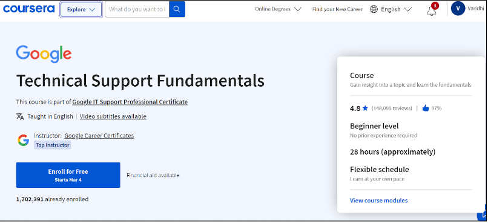Click the large Google logo
Viewport: 488px width, 223px height.
tap(44, 54)
